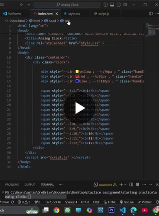Click the analog Clock search box
Viewport: 159px width, 216px height.
[67, 5]
